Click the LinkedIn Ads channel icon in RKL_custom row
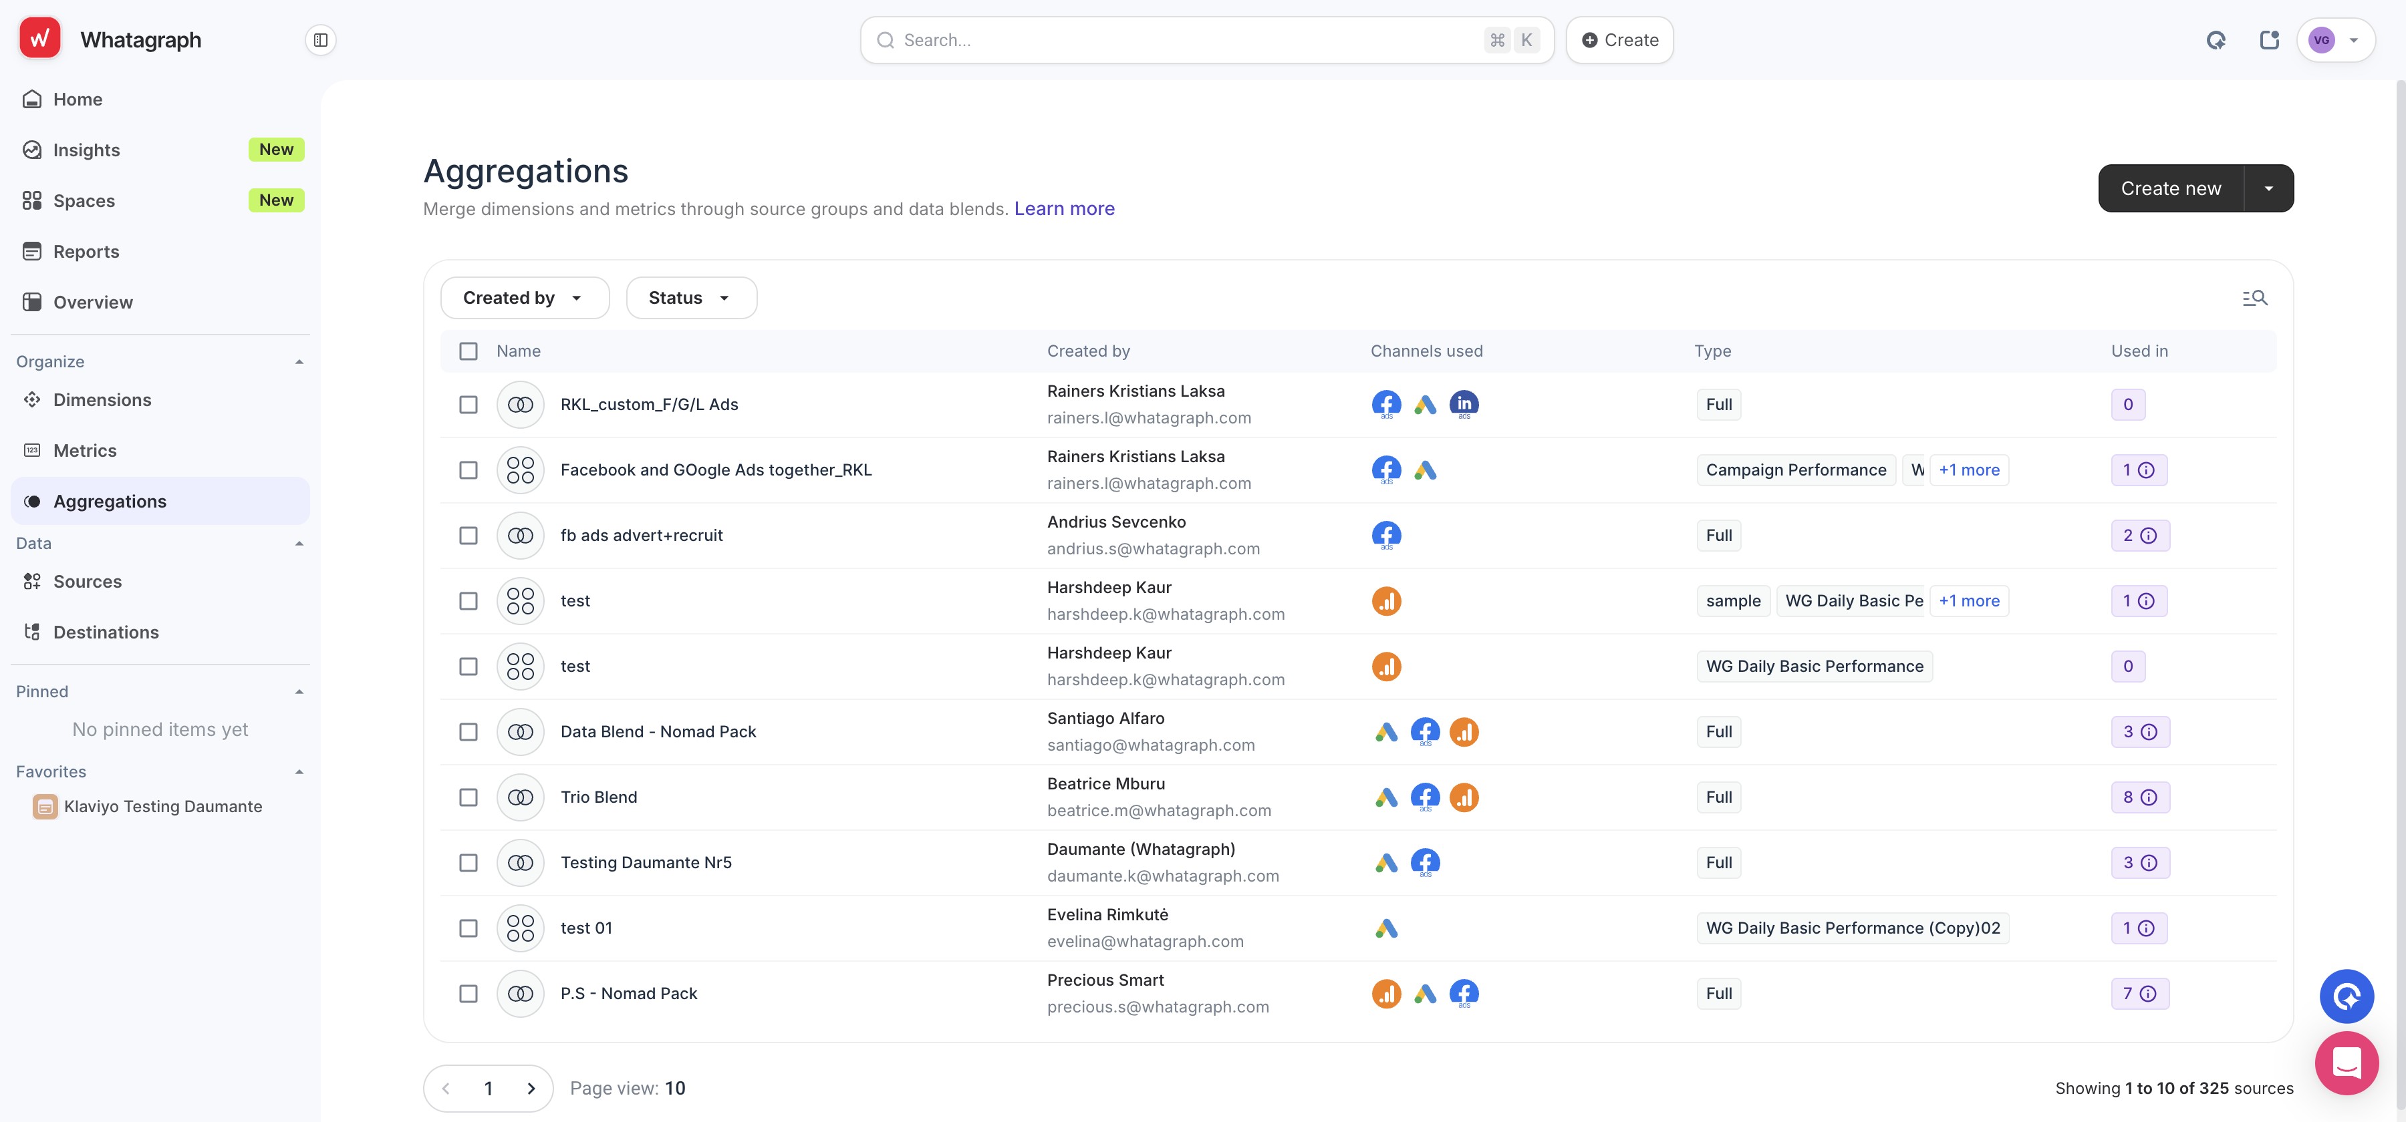 tap(1464, 404)
